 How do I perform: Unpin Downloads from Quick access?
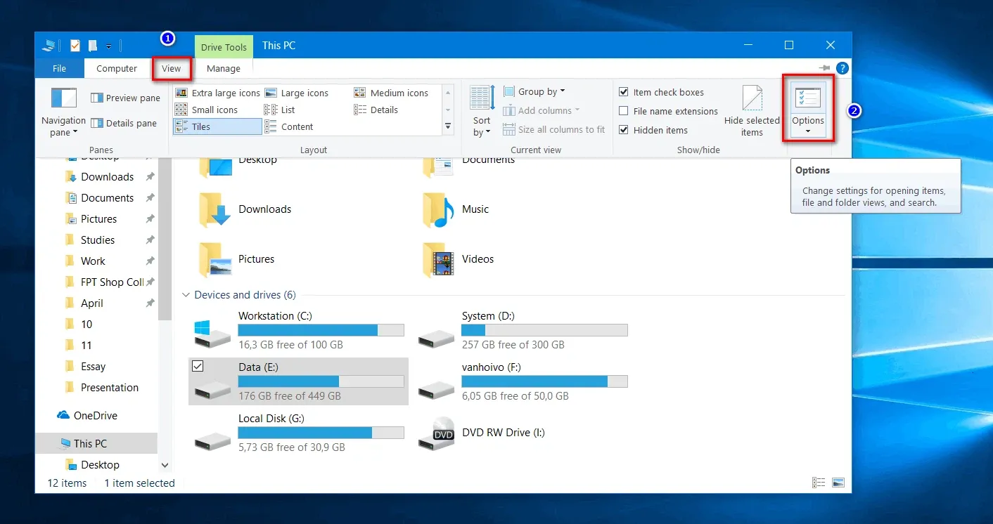point(150,177)
